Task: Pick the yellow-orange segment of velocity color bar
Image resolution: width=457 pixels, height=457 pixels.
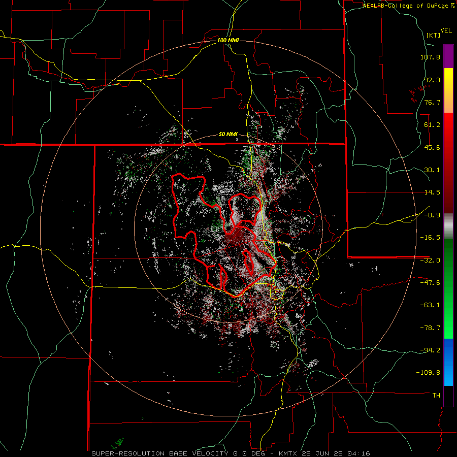Action: 448,90
